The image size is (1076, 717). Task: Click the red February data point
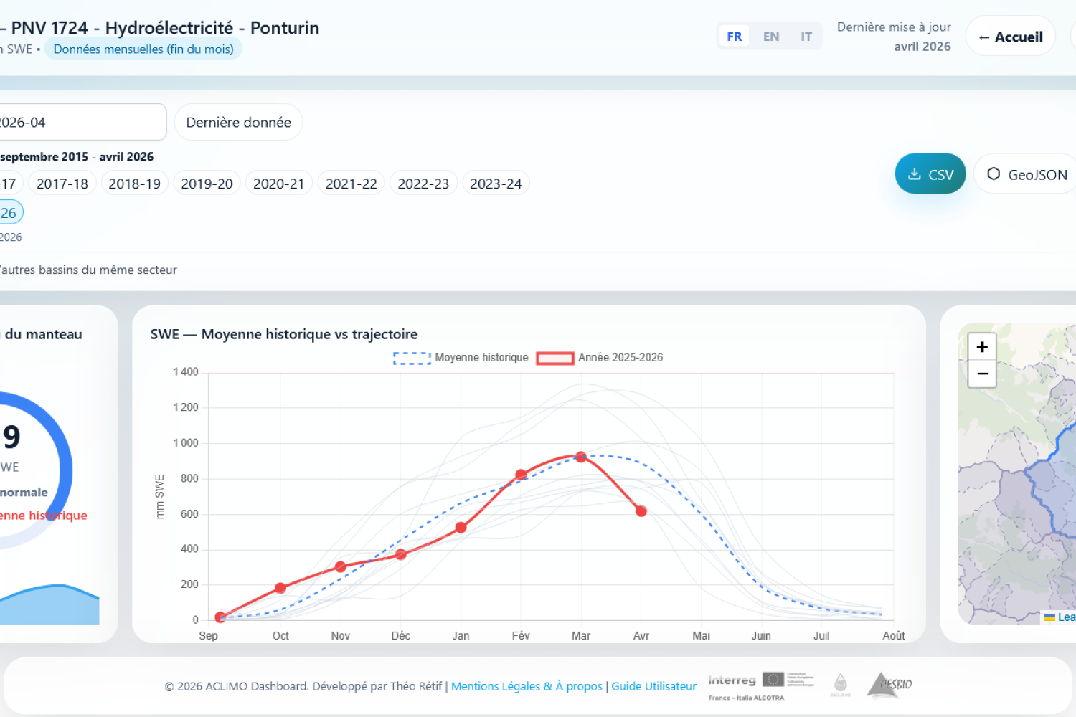point(521,475)
